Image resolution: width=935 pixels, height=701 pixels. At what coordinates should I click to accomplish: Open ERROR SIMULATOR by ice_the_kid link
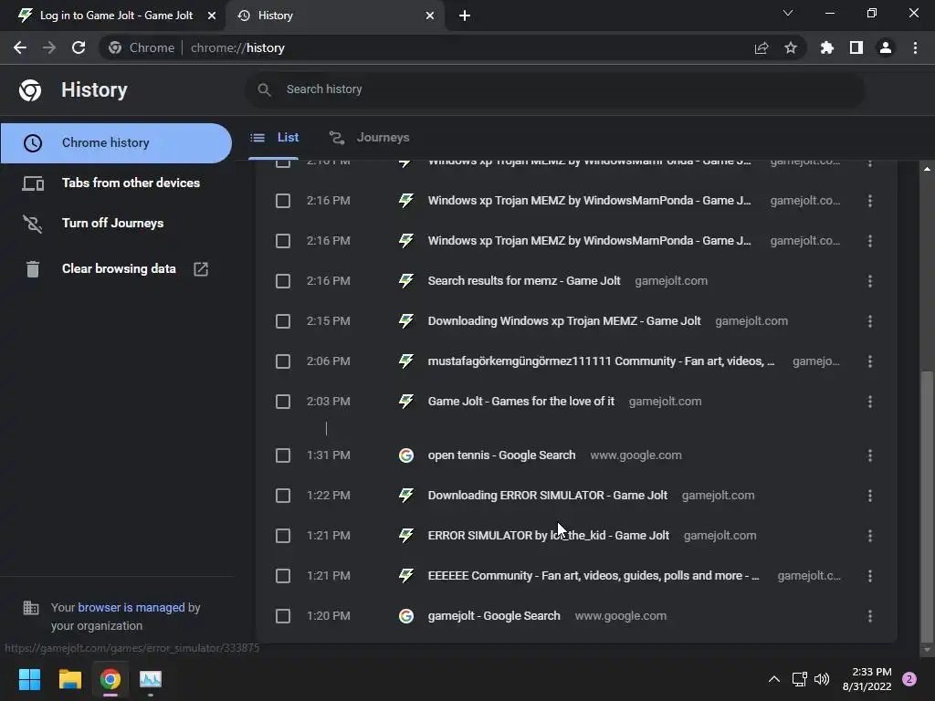pos(548,535)
